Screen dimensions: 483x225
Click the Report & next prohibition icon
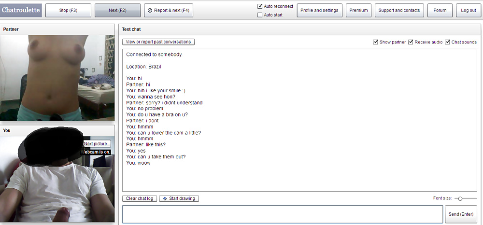click(x=149, y=10)
